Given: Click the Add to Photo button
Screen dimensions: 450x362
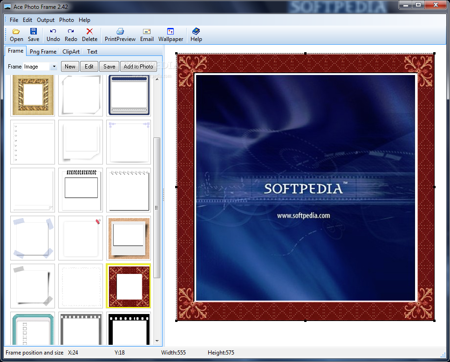Looking at the screenshot, I should pyautogui.click(x=138, y=67).
